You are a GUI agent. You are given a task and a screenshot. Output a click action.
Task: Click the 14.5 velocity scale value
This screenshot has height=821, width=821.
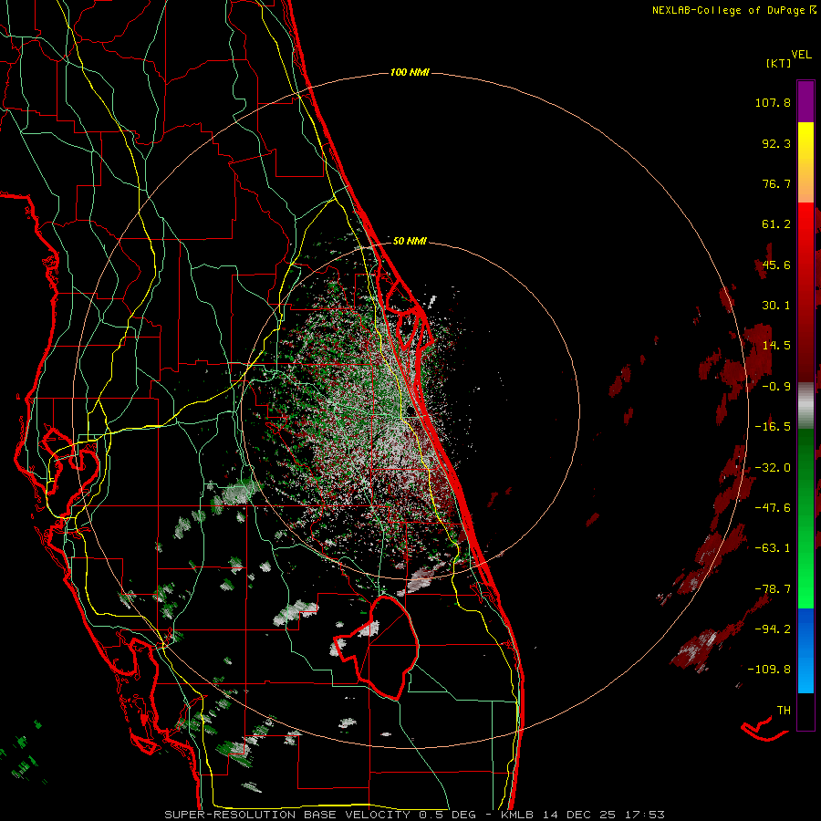tap(776, 346)
